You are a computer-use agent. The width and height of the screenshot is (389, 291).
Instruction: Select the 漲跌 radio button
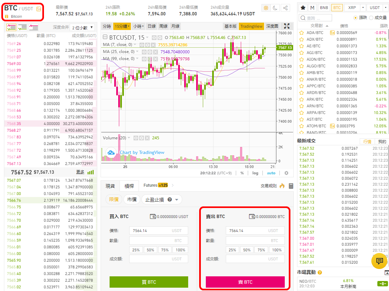pyautogui.click(x=355, y=18)
